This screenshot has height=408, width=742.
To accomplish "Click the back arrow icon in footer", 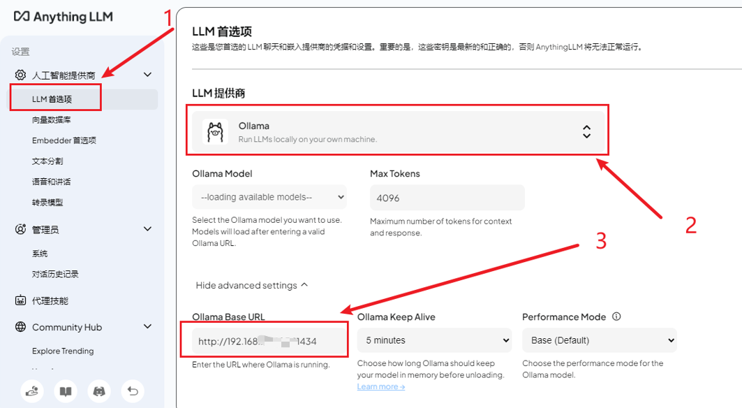I will pos(133,391).
